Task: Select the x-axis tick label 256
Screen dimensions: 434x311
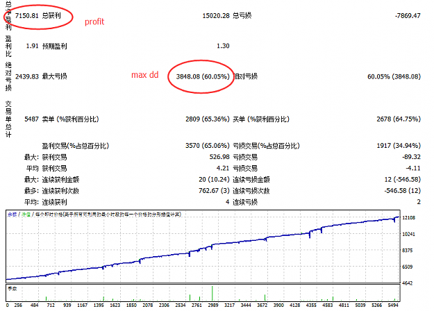Action: [x=18, y=305]
